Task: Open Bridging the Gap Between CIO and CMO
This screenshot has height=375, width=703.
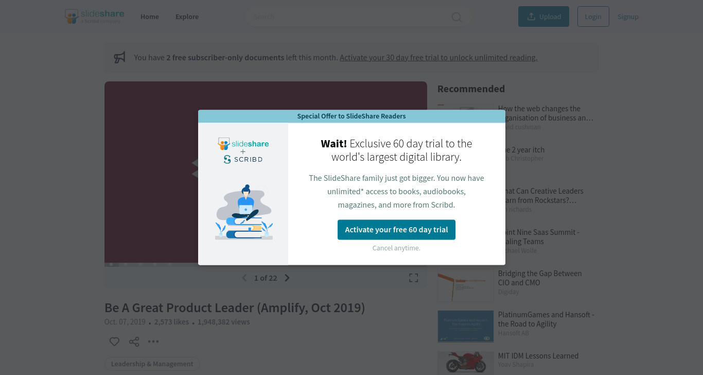Action: [x=540, y=278]
